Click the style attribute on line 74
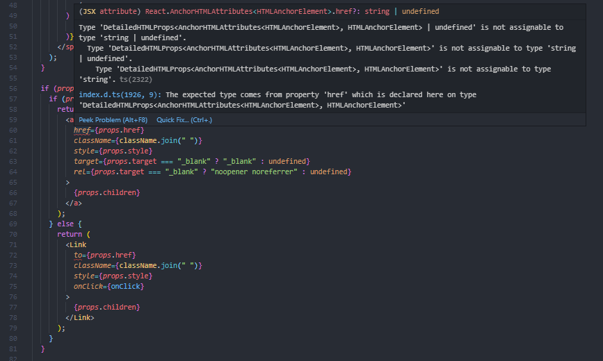 84,276
